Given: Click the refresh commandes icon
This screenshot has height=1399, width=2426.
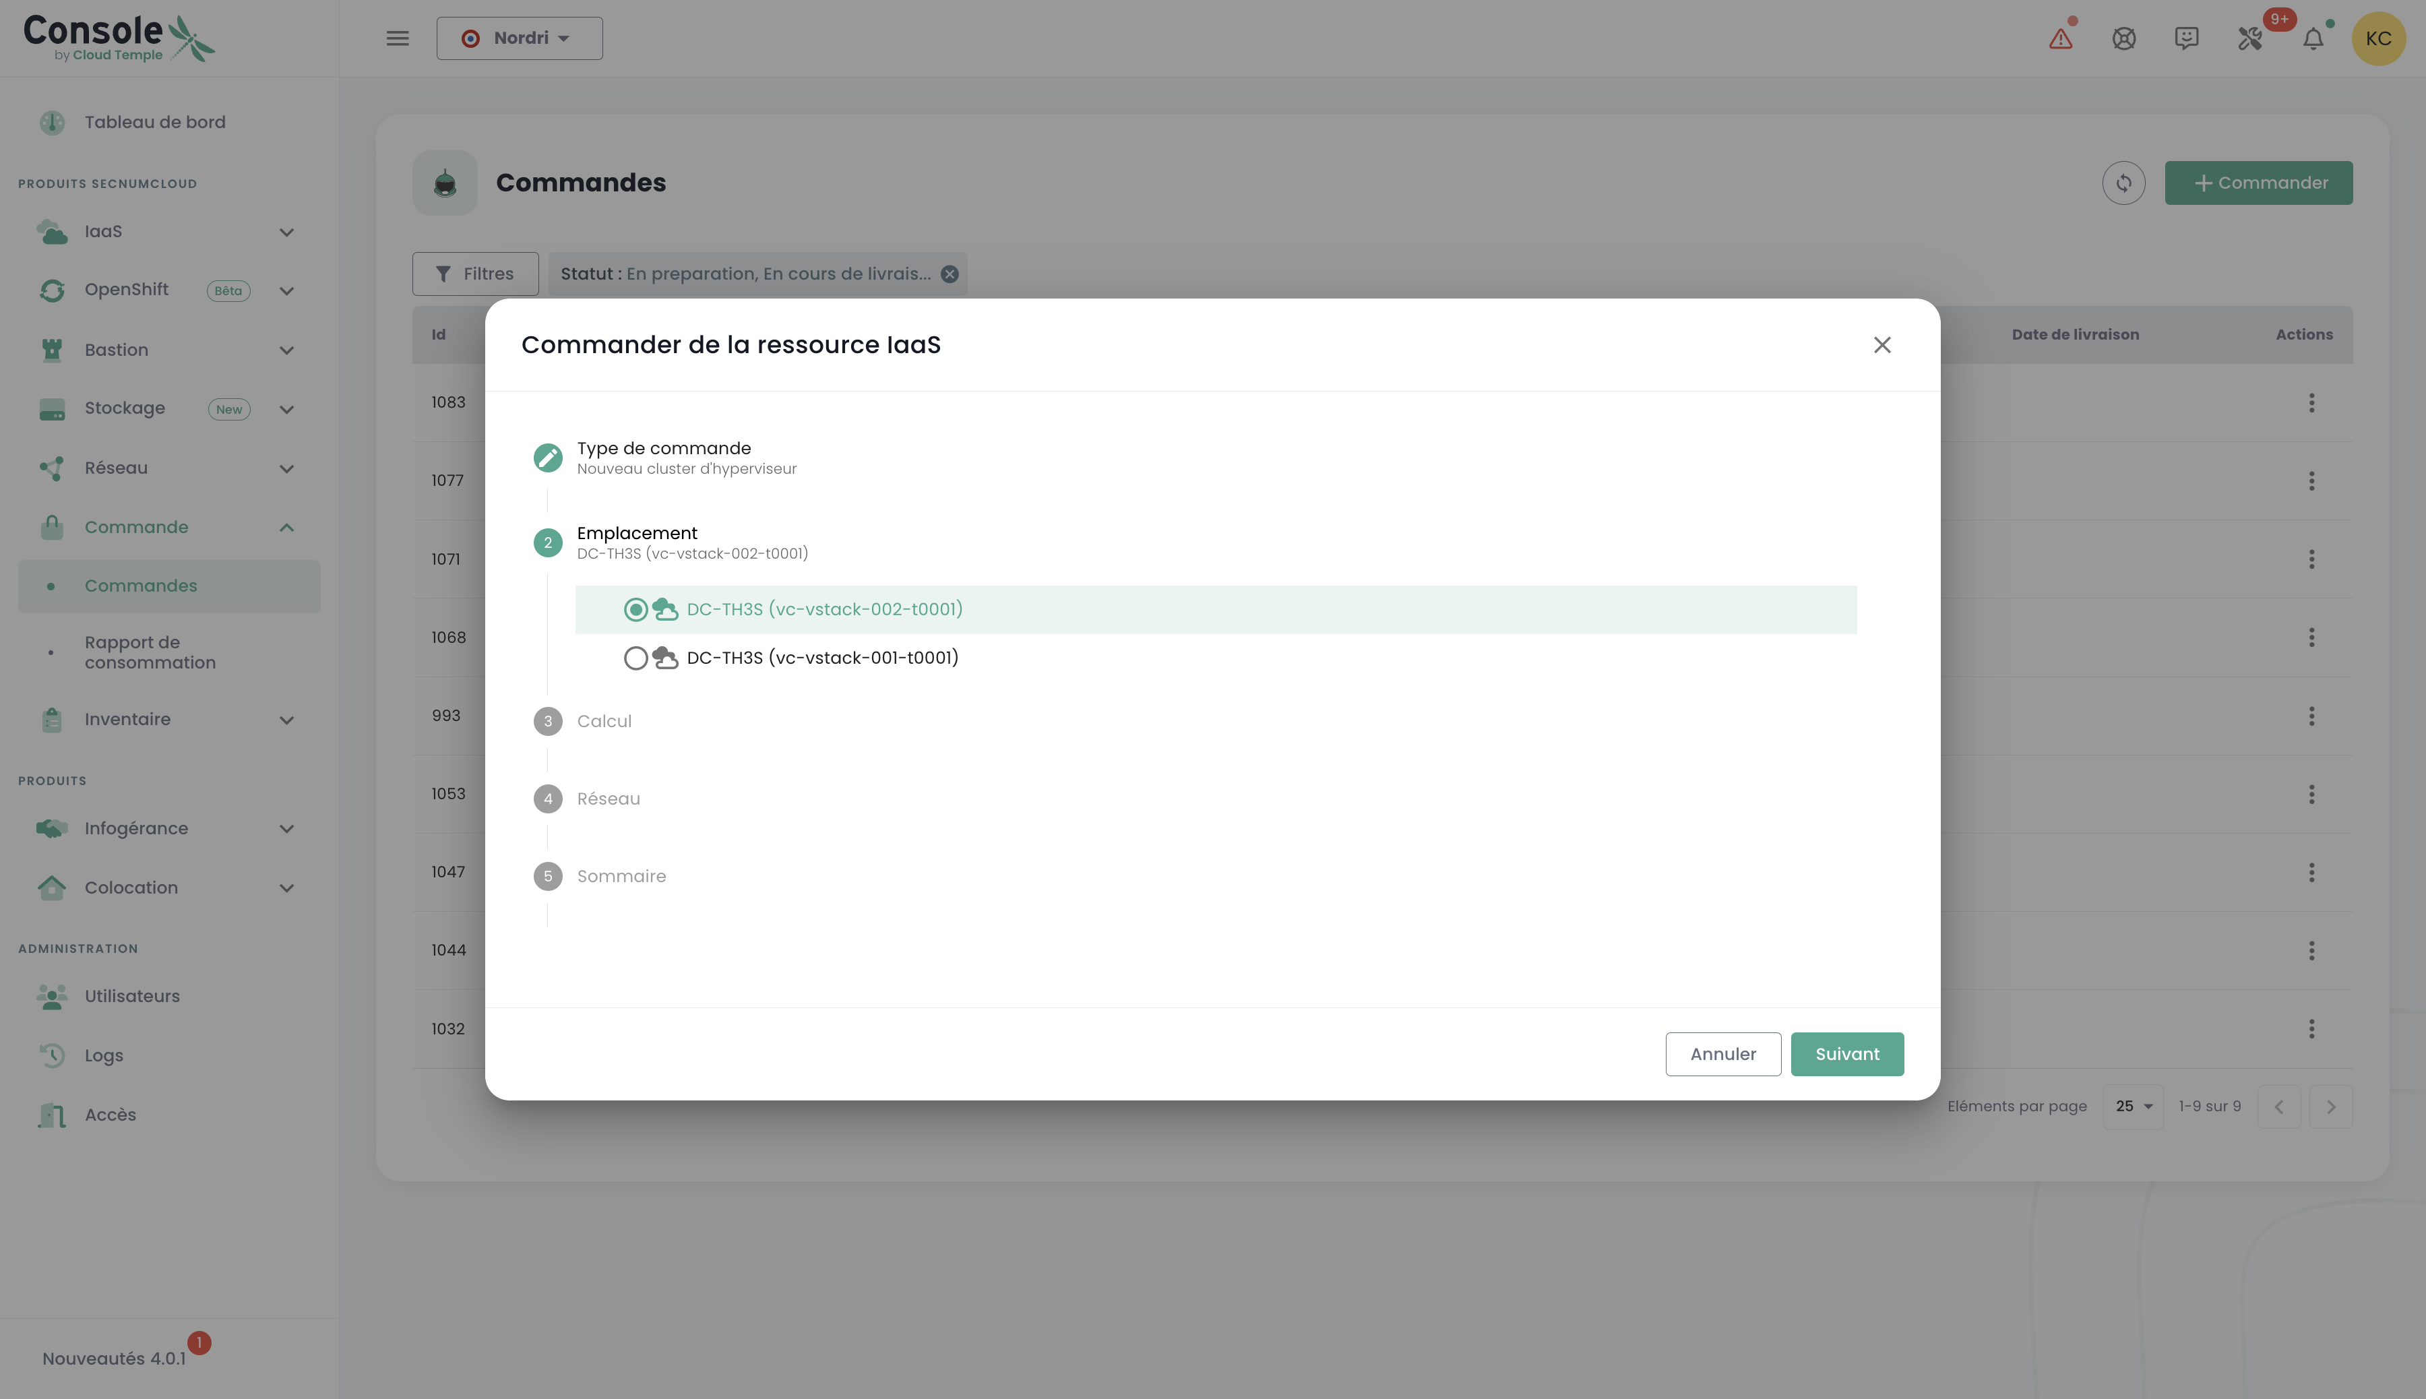Looking at the screenshot, I should [2123, 183].
